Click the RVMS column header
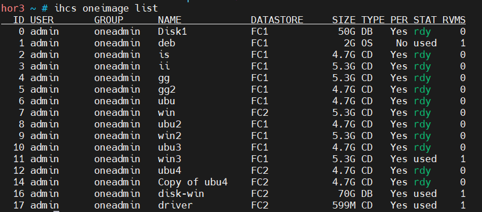The height and width of the screenshot is (212, 482). [x=454, y=20]
